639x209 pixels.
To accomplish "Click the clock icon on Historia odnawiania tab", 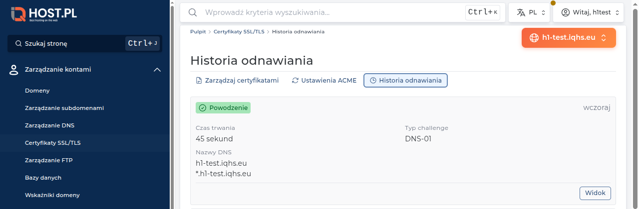I will point(373,80).
